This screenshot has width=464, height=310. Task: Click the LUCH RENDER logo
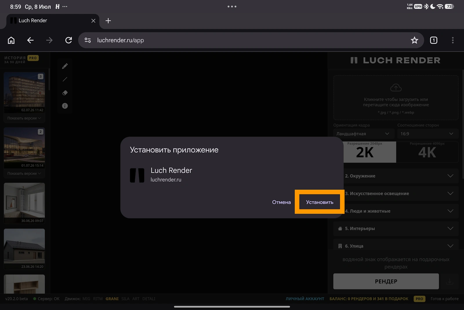[x=396, y=60]
